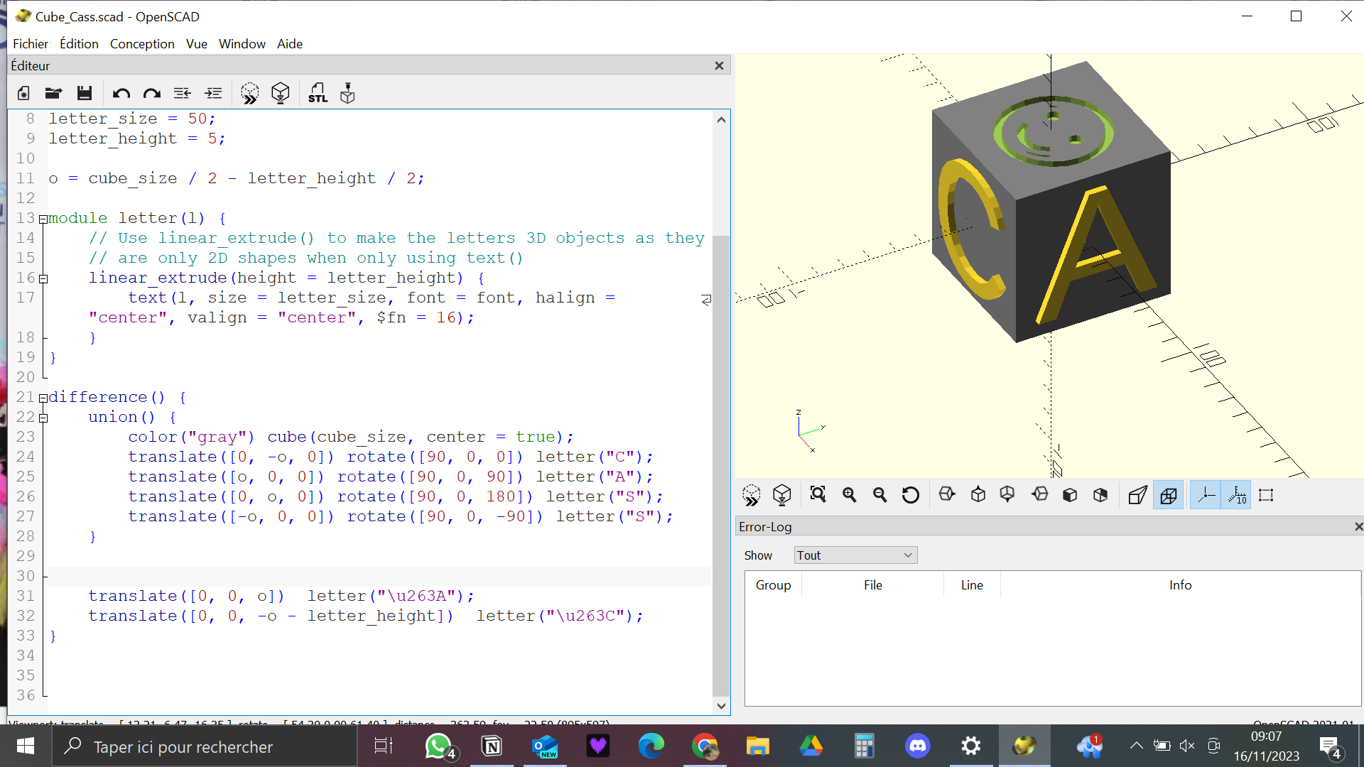This screenshot has width=1364, height=767.
Task: Click the editor scrollbar down arrow
Action: 721,705
